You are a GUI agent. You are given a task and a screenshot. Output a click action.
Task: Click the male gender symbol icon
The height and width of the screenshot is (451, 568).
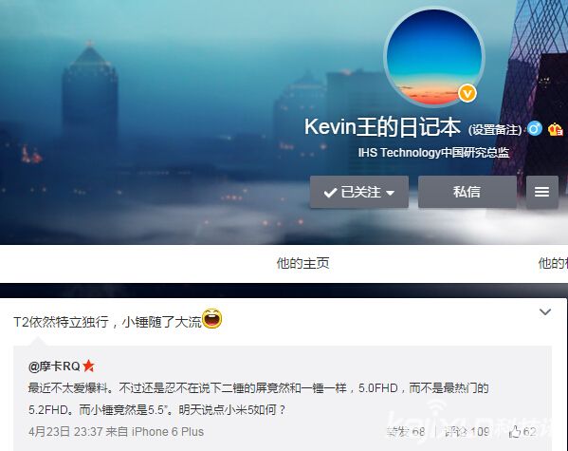coord(535,129)
